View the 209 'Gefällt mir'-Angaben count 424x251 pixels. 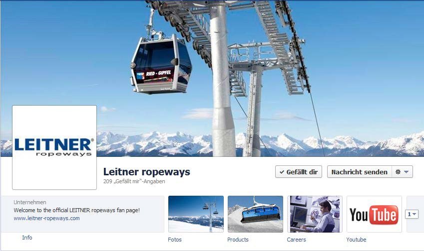pos(134,181)
